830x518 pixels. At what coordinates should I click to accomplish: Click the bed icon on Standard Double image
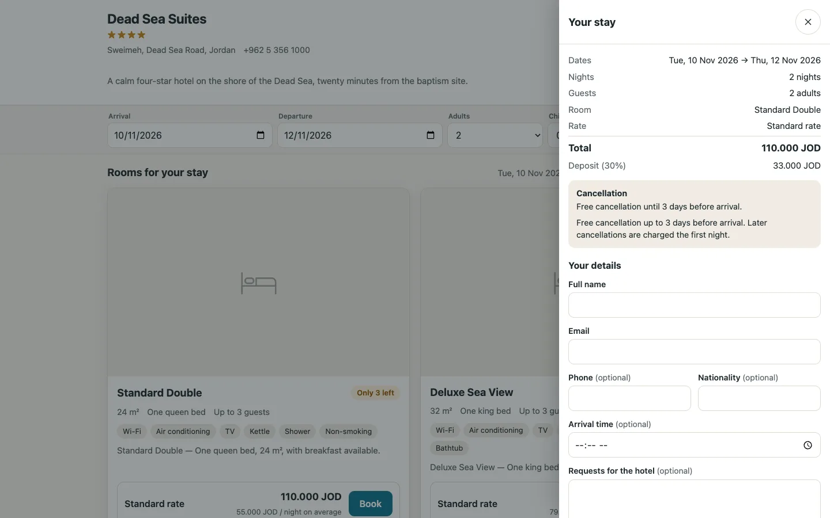(x=258, y=283)
